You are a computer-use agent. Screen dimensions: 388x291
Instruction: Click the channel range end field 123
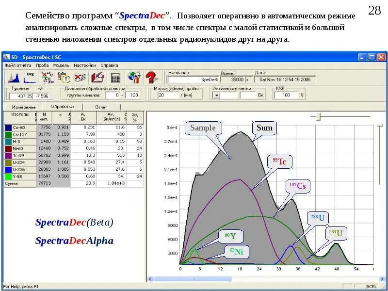point(132,95)
